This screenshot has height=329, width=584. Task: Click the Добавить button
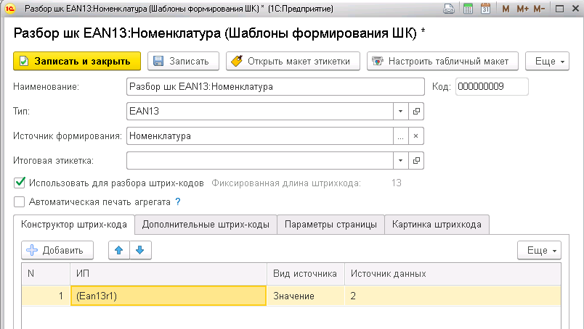57,250
